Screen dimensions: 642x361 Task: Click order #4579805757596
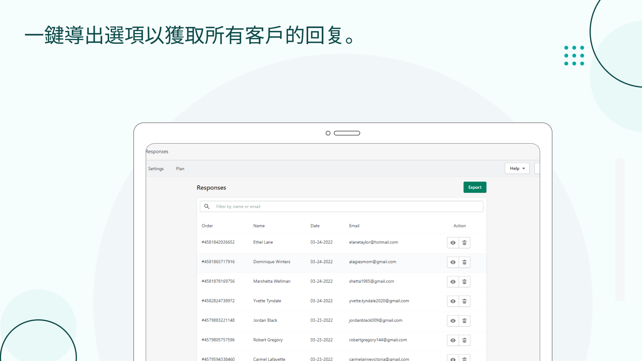[x=218, y=340]
